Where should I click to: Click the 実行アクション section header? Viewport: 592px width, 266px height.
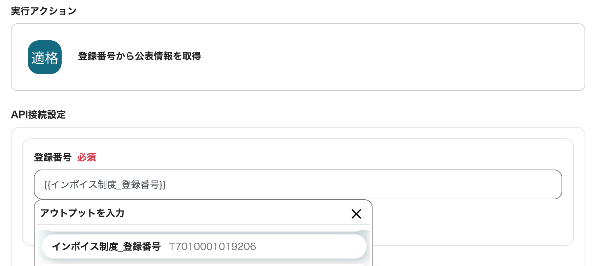(x=43, y=10)
